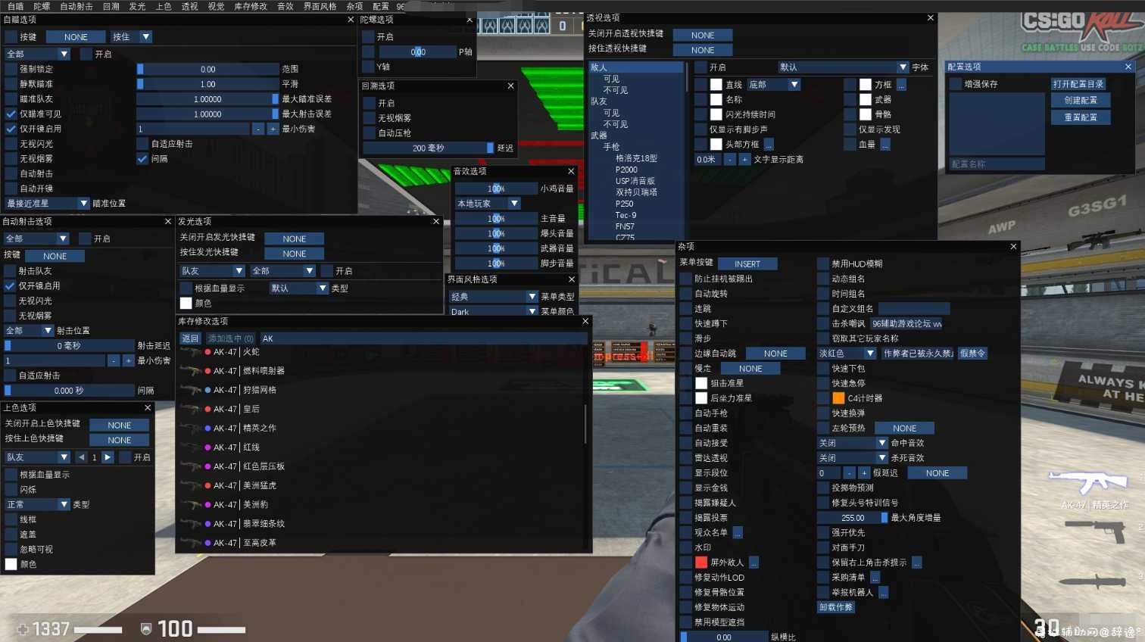Open the ellipsis options next to 屏外敌人
The width and height of the screenshot is (1145, 642).
click(x=753, y=563)
